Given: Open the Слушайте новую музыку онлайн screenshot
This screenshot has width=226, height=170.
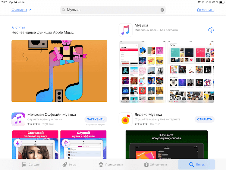Looking at the screenshot, I should (x=166, y=145).
